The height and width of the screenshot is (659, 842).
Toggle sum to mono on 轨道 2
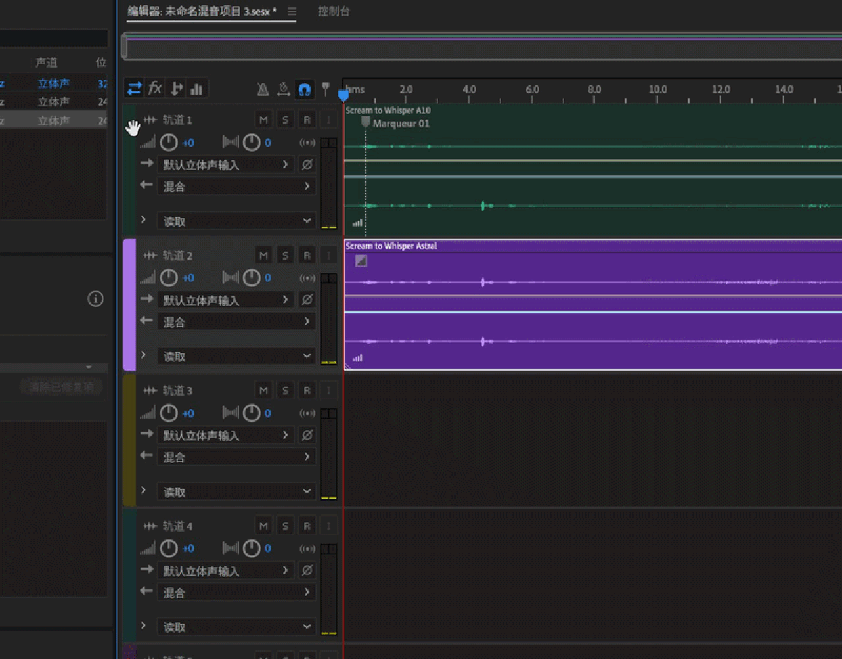(307, 278)
